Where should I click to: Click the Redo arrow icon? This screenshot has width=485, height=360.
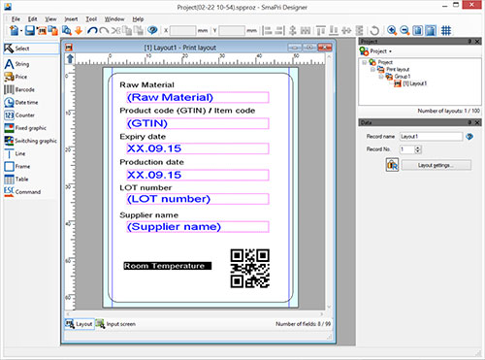click(x=104, y=30)
